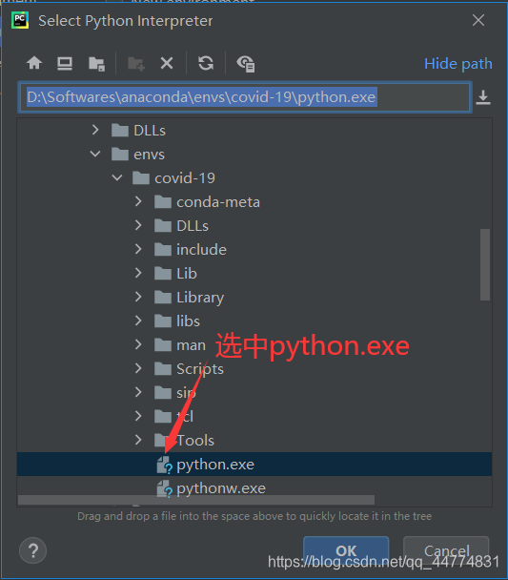Image resolution: width=508 pixels, height=580 pixels.
Task: Click the horizontal scrollbar thumb
Action: [196, 500]
